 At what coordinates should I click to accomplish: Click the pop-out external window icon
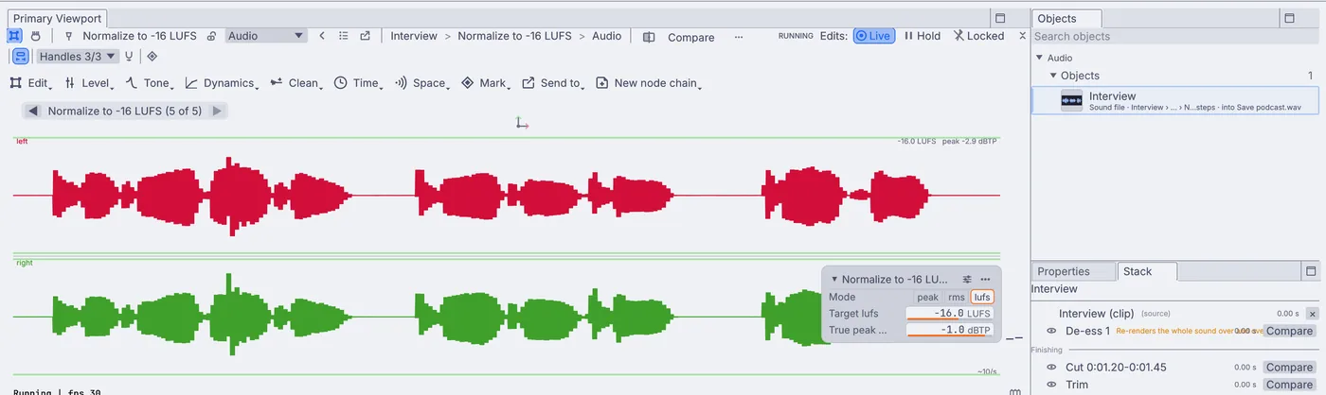point(366,36)
